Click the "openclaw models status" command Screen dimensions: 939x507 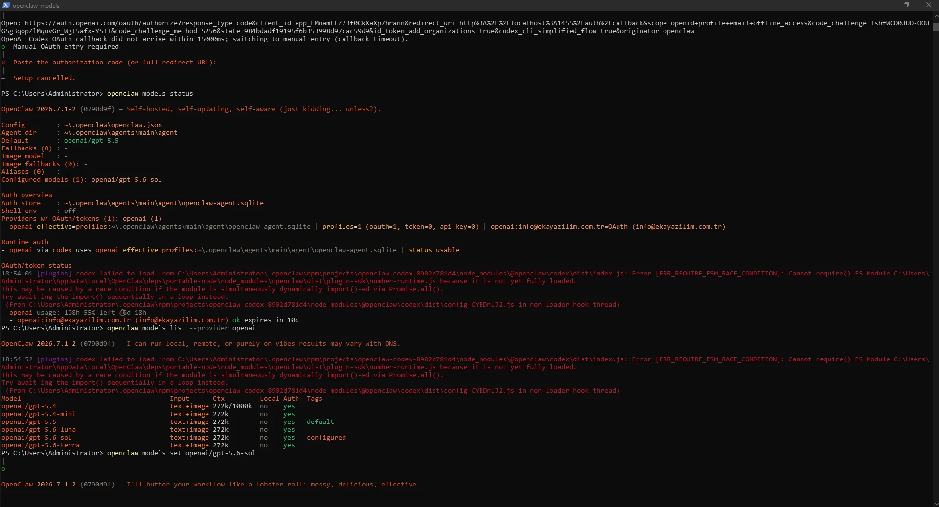pos(150,94)
